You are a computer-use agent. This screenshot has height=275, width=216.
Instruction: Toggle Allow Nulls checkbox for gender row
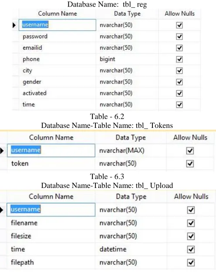pyautogui.click(x=179, y=82)
